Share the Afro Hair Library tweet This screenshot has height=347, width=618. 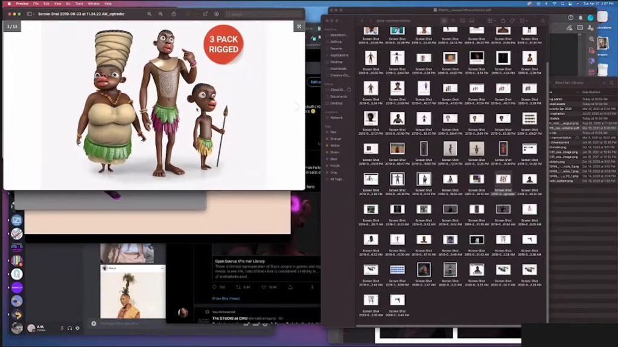click(290, 287)
